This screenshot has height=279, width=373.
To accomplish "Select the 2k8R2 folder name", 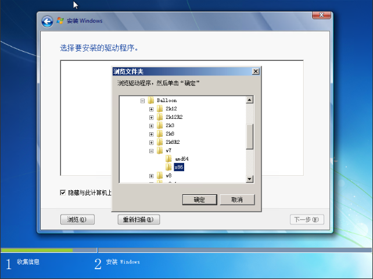I will point(173,142).
